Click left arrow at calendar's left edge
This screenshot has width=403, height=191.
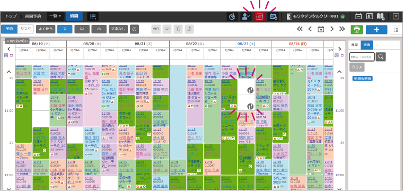(x=8, y=49)
